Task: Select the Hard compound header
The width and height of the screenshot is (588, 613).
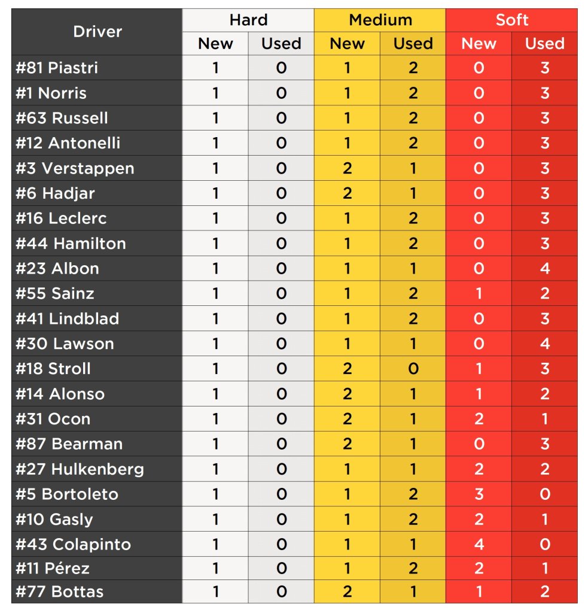Action: point(248,20)
